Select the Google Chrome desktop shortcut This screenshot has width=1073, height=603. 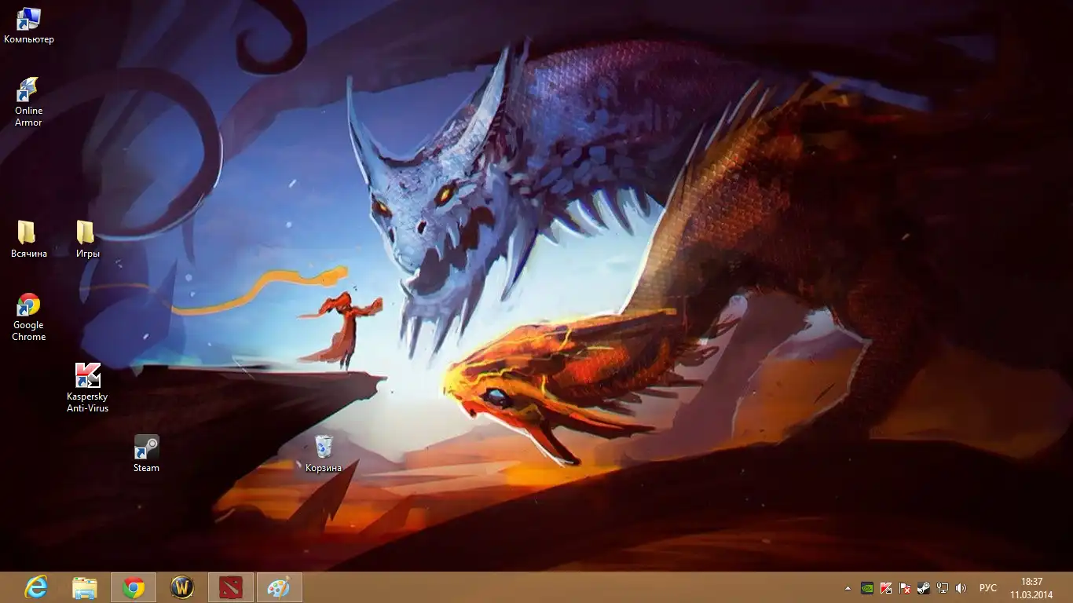tap(28, 317)
